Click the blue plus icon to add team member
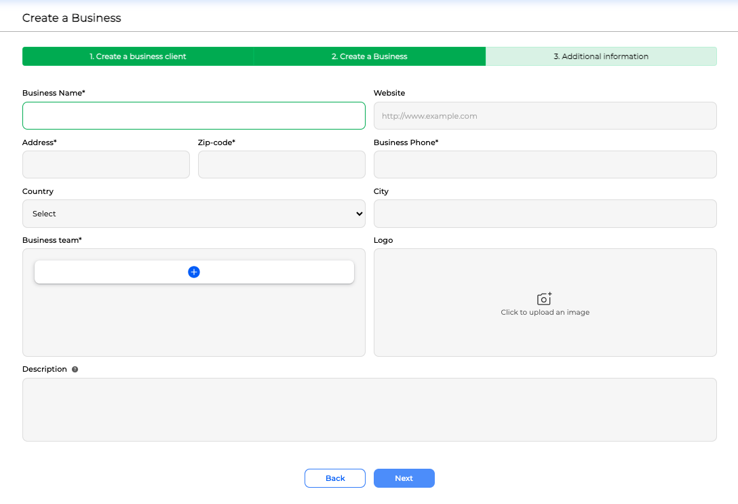 (194, 272)
